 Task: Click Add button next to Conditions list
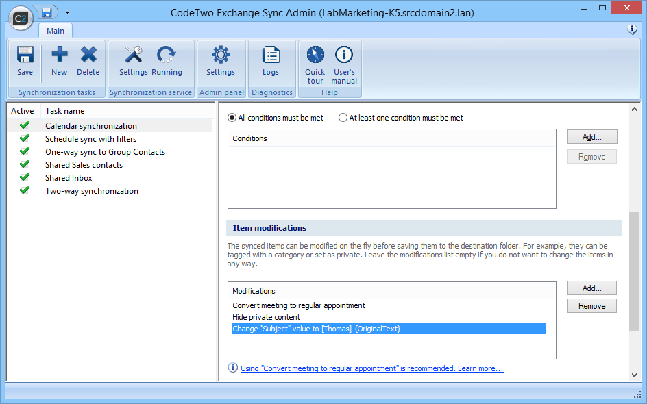(592, 137)
